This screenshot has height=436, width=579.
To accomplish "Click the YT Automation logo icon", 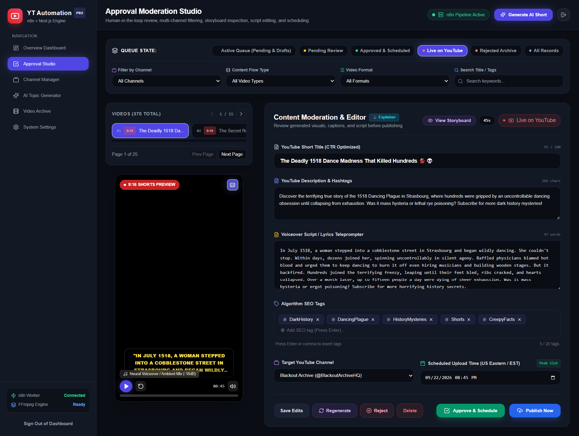I will point(15,16).
